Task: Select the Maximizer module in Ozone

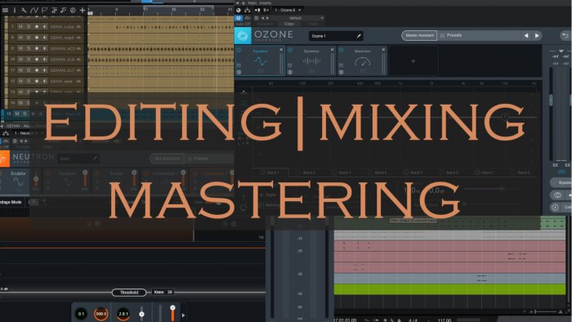Action: [362, 60]
